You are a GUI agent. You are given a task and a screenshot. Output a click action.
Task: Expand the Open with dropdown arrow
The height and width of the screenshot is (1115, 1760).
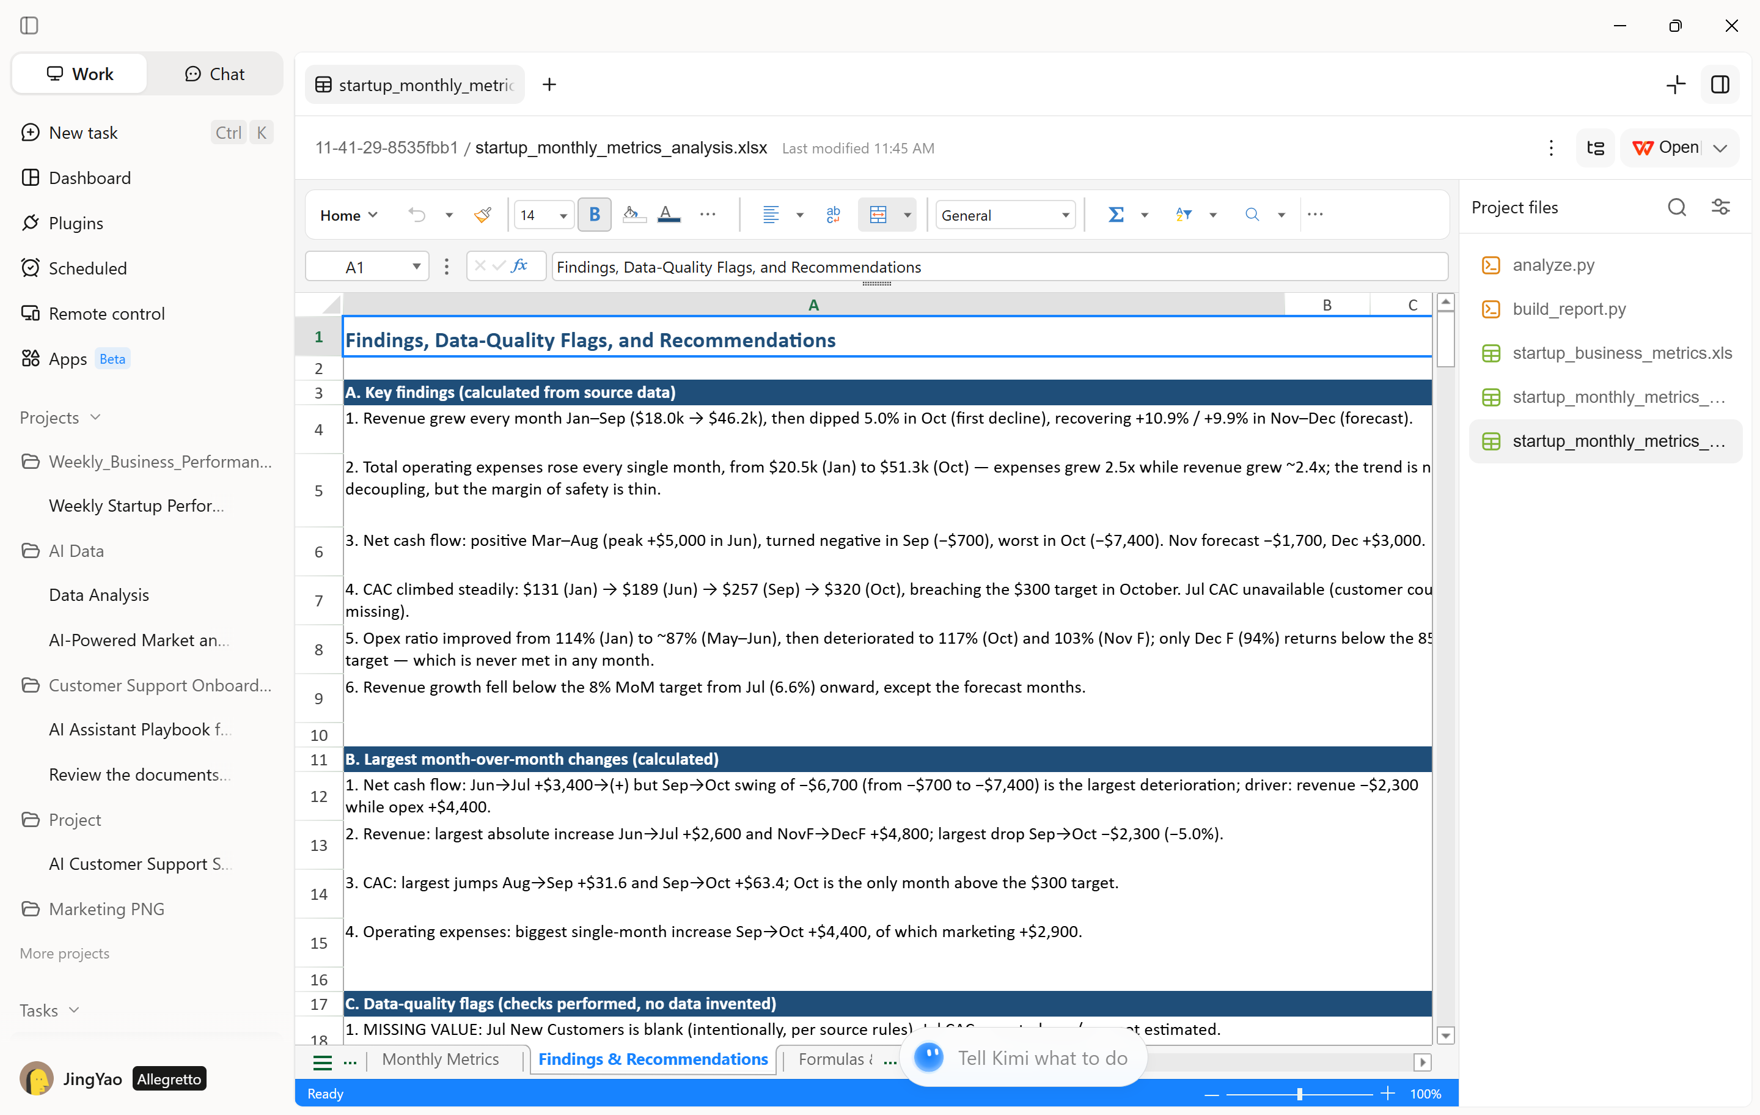tap(1720, 148)
